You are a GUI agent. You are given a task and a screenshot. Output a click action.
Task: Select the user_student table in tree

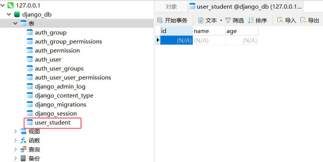point(52,123)
